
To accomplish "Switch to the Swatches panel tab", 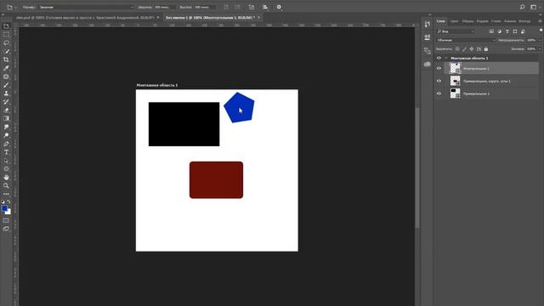I will 467,21.
